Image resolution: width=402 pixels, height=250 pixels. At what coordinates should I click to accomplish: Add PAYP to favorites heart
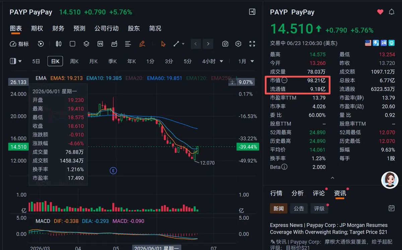pos(380,12)
